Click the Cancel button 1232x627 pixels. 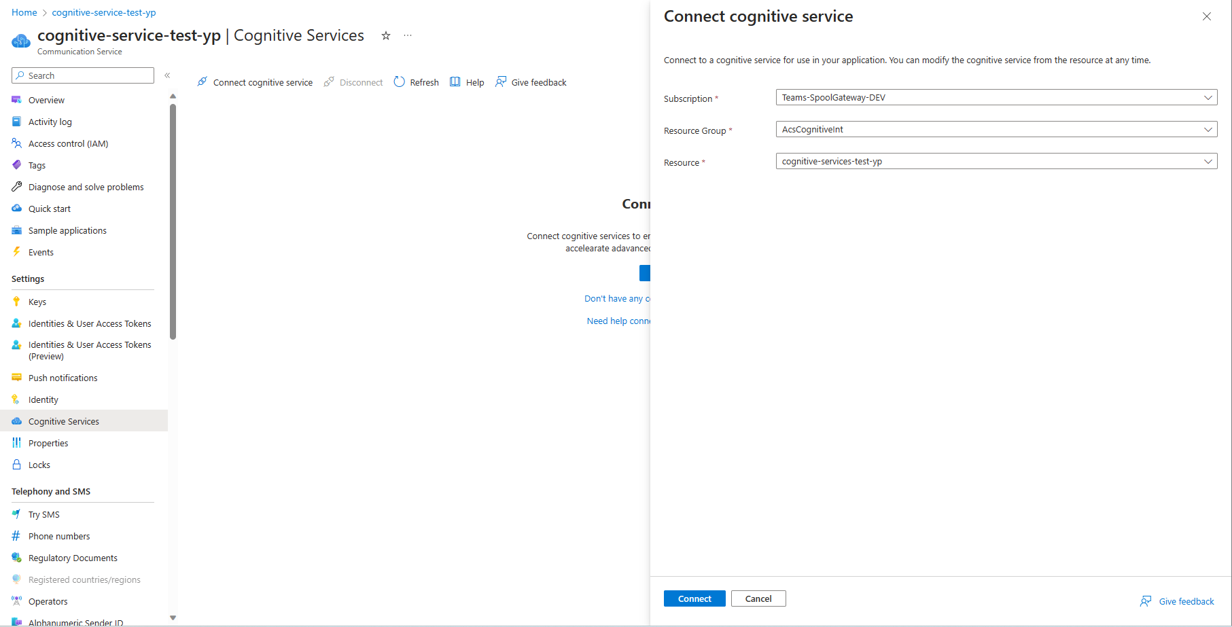click(758, 599)
